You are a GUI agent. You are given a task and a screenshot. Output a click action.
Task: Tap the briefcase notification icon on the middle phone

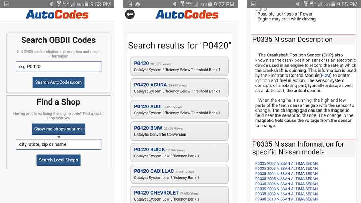137,4
